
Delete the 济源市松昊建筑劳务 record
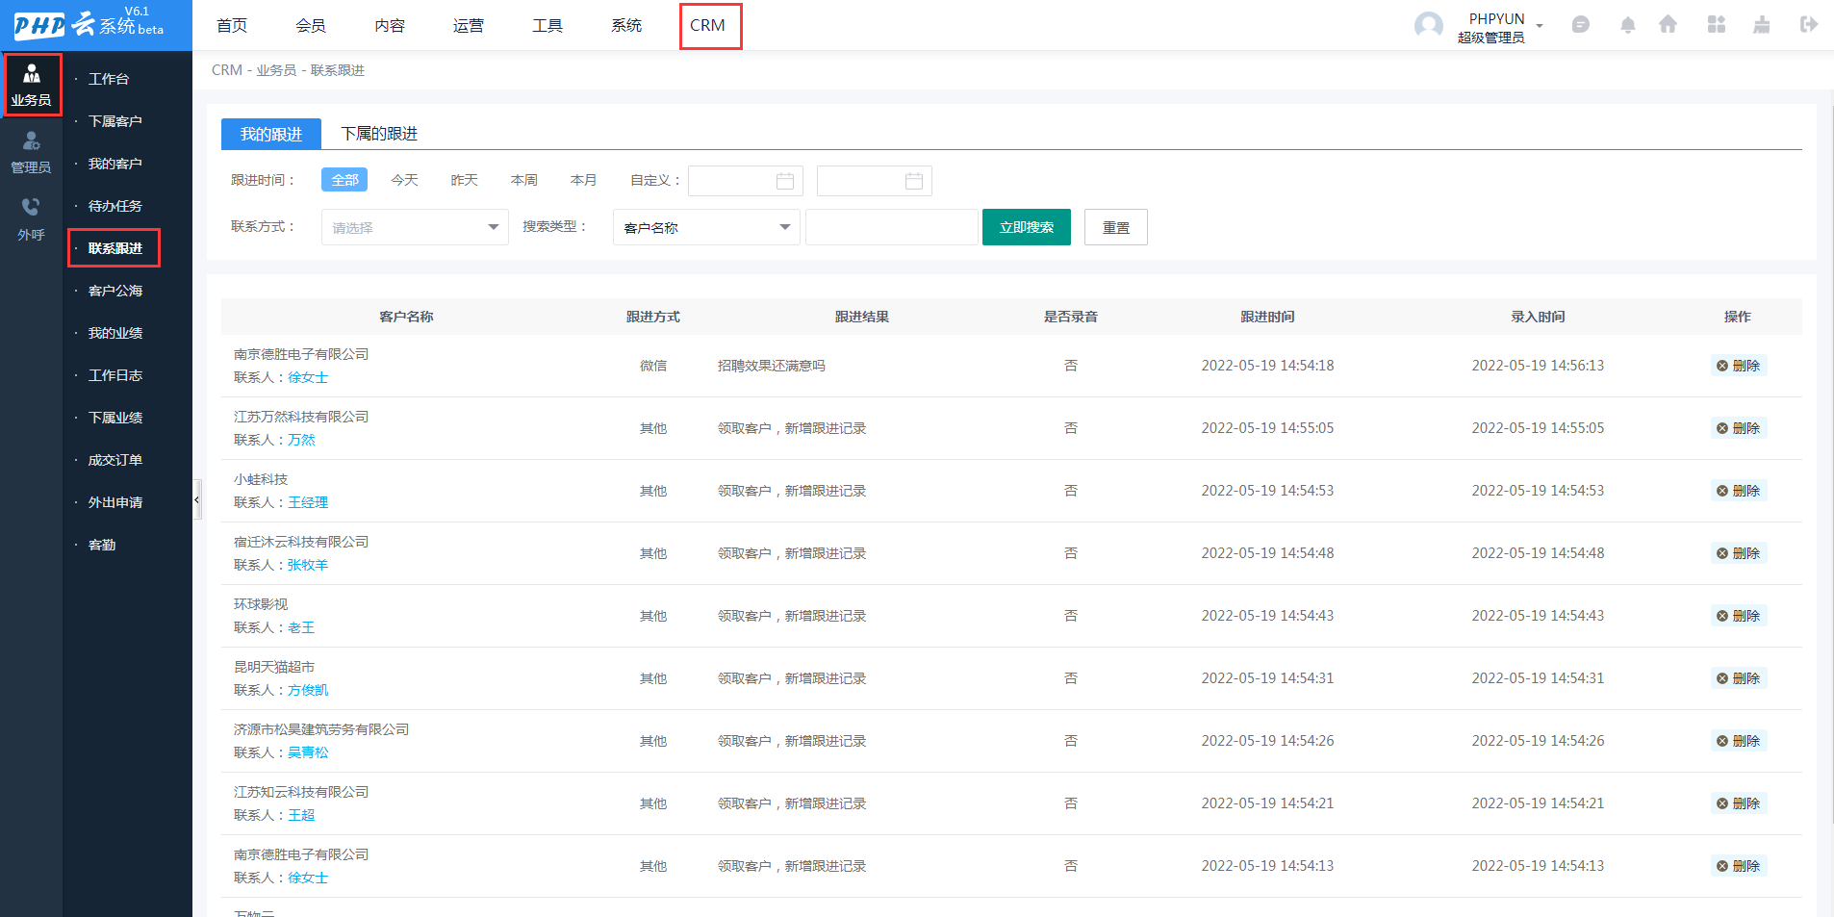pyautogui.click(x=1738, y=741)
